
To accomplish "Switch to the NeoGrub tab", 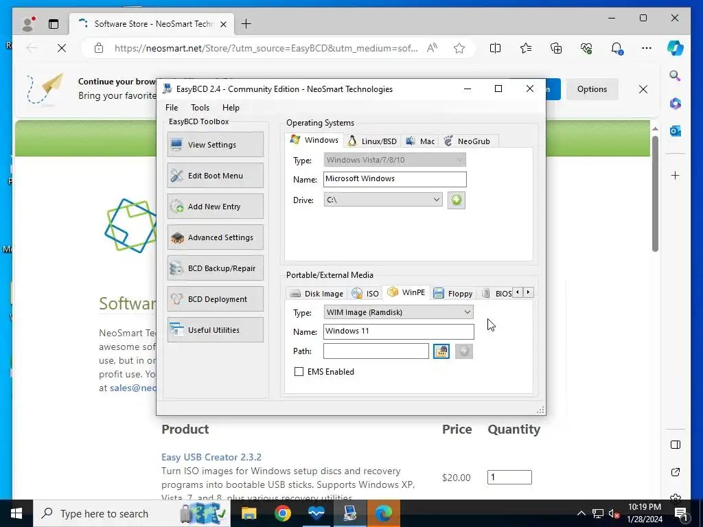I will [x=467, y=141].
